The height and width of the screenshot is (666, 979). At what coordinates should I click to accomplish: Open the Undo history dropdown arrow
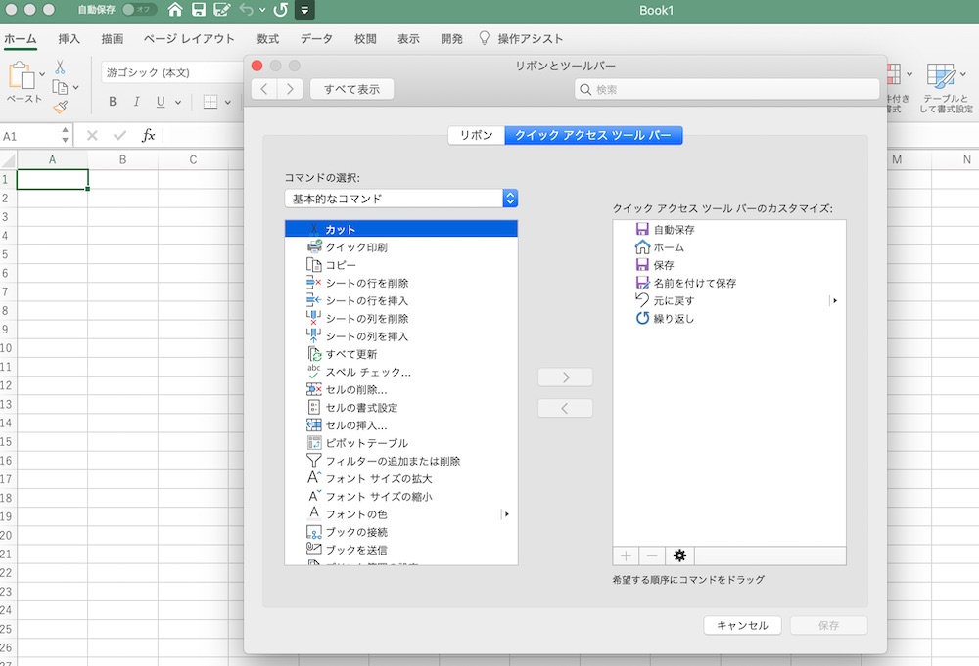click(262, 10)
